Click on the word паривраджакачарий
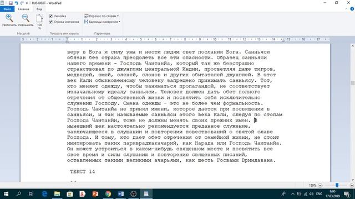355x199 pixels. [150, 143]
